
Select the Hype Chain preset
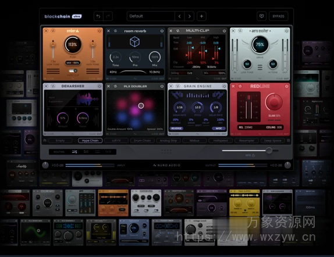tap(90, 141)
